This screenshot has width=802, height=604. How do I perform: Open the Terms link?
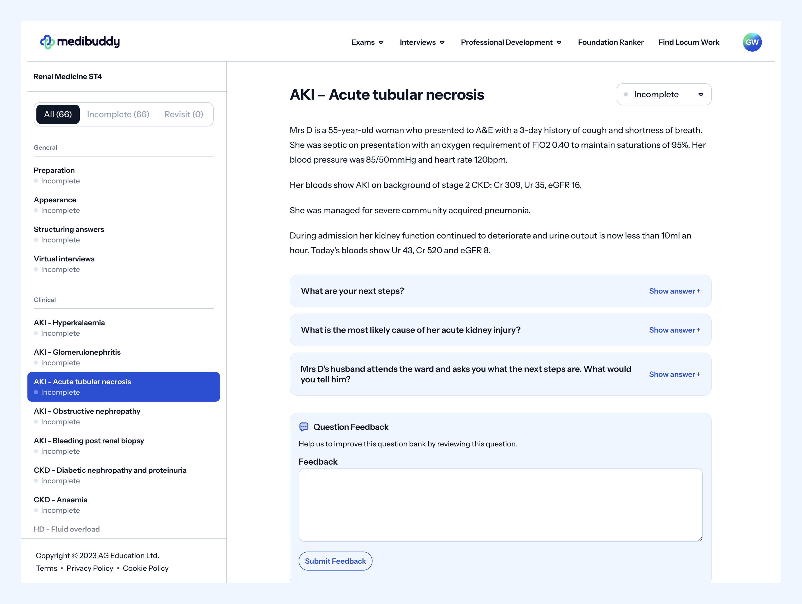tap(46, 568)
